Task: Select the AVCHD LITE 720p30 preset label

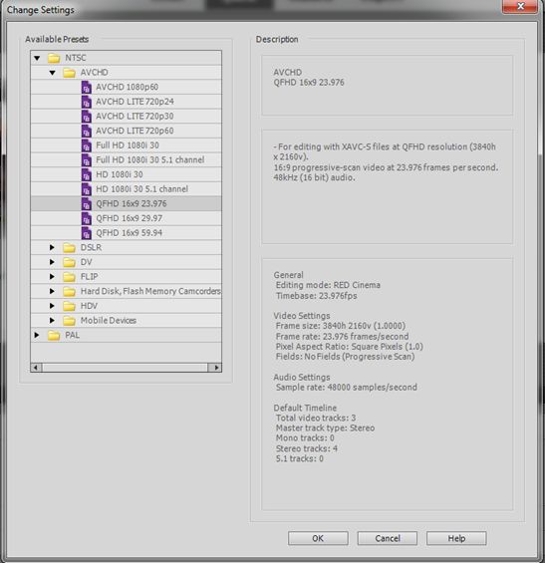Action: point(135,117)
